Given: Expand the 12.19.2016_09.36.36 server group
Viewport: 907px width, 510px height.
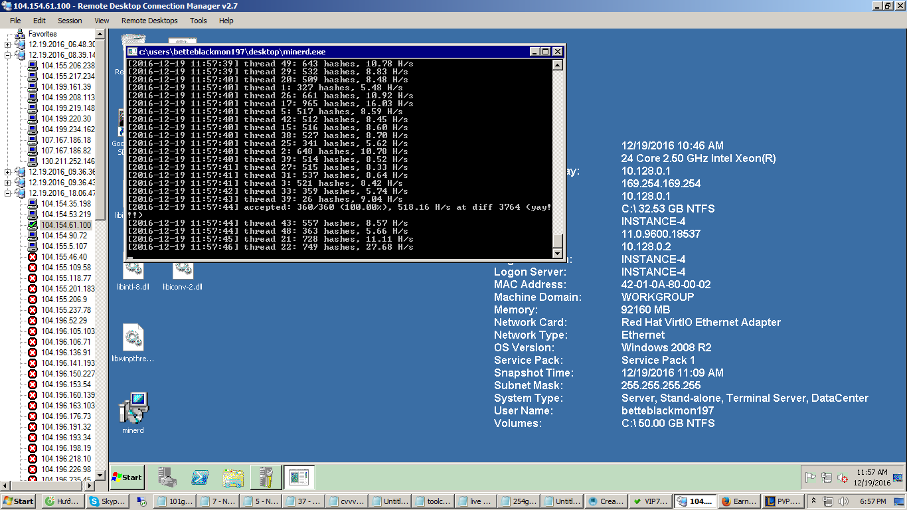Looking at the screenshot, I should coord(7,172).
